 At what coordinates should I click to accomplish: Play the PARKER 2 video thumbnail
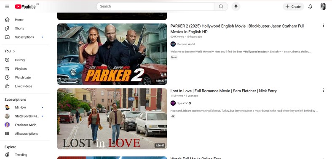(112, 54)
